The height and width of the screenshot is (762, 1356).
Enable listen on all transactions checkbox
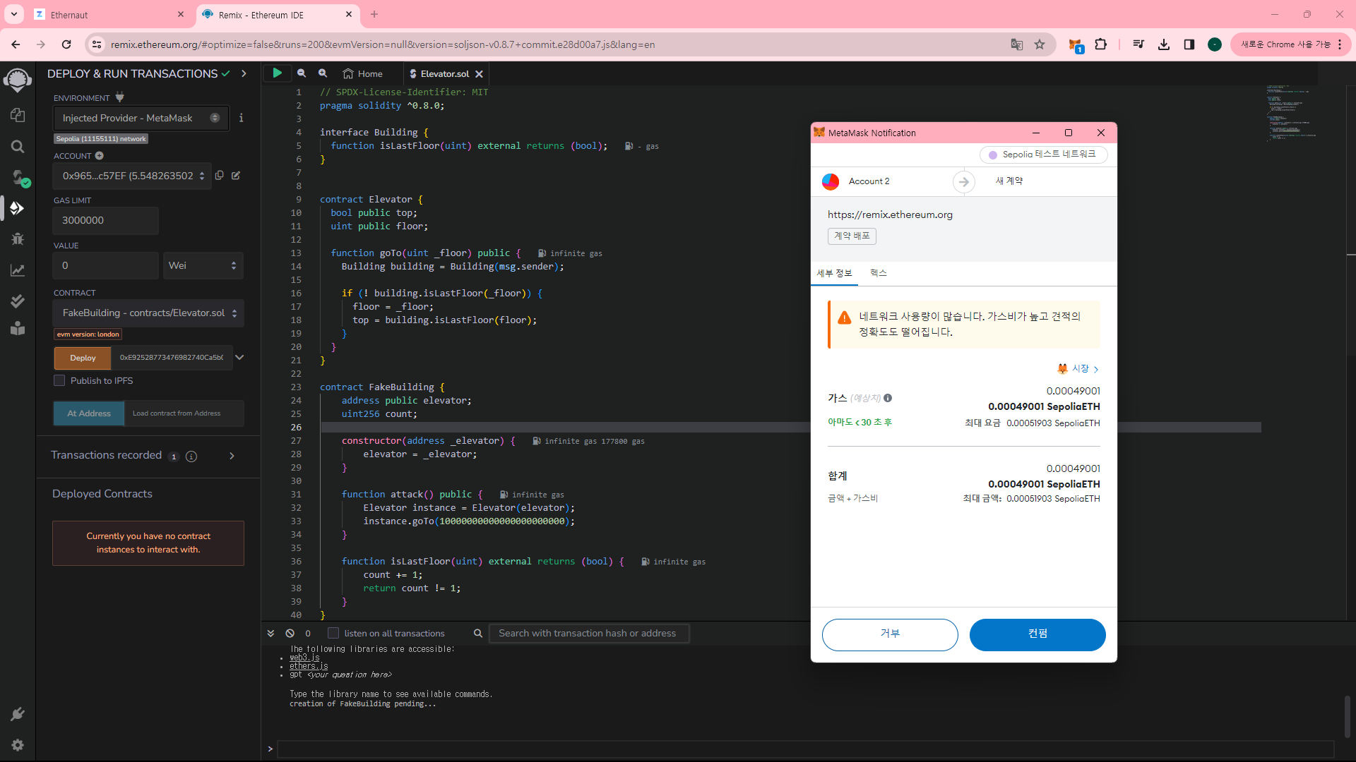[x=333, y=634]
